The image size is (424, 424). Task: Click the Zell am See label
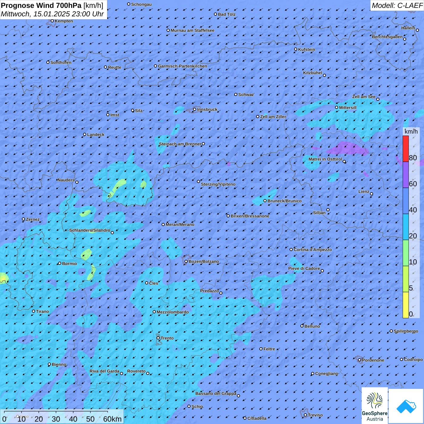click(x=364, y=97)
